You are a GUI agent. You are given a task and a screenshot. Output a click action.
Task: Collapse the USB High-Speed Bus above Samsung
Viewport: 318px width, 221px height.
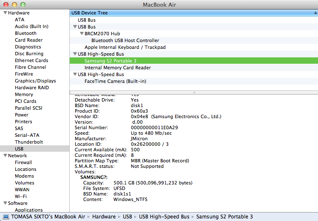point(75,54)
